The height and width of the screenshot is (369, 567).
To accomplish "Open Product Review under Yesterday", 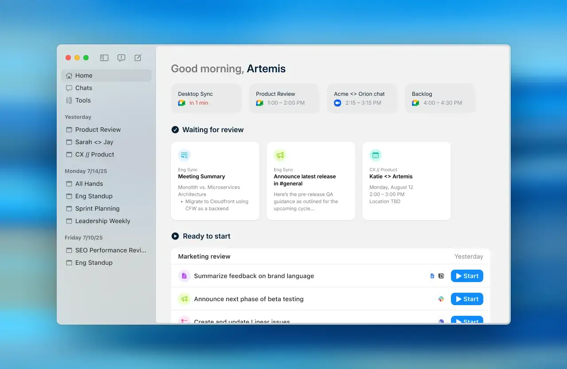I will coord(106,130).
